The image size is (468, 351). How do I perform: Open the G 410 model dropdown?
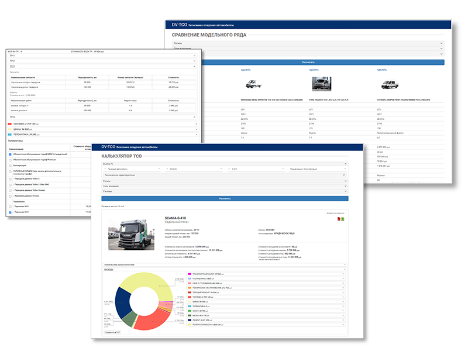click(256, 169)
